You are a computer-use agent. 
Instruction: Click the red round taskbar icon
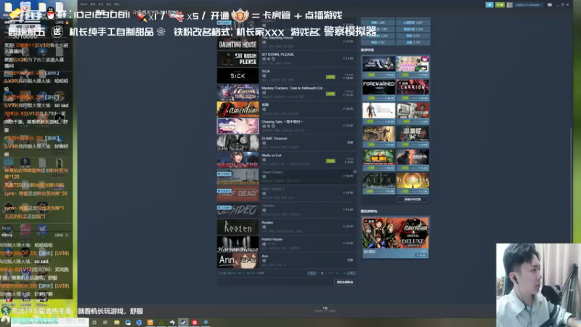pyautogui.click(x=195, y=323)
